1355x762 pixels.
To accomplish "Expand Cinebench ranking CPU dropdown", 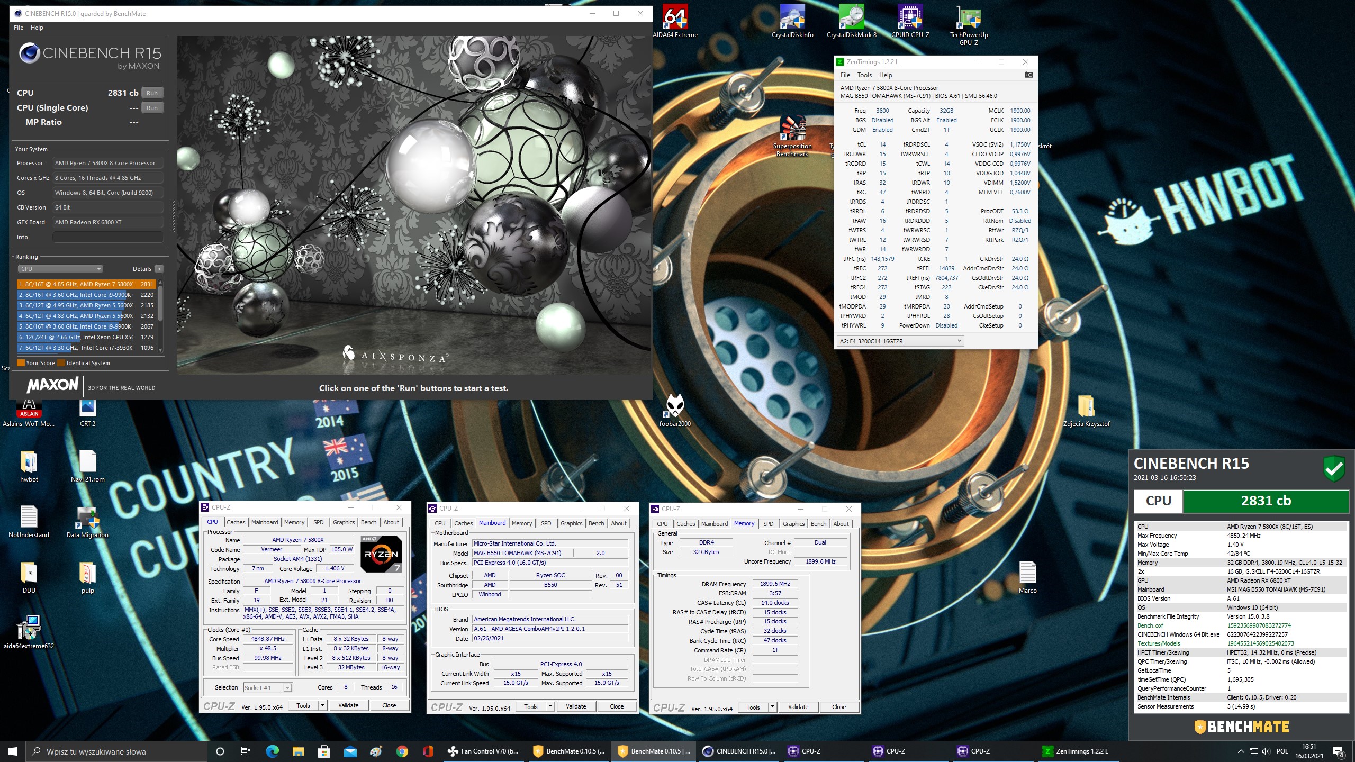I will 60,269.
